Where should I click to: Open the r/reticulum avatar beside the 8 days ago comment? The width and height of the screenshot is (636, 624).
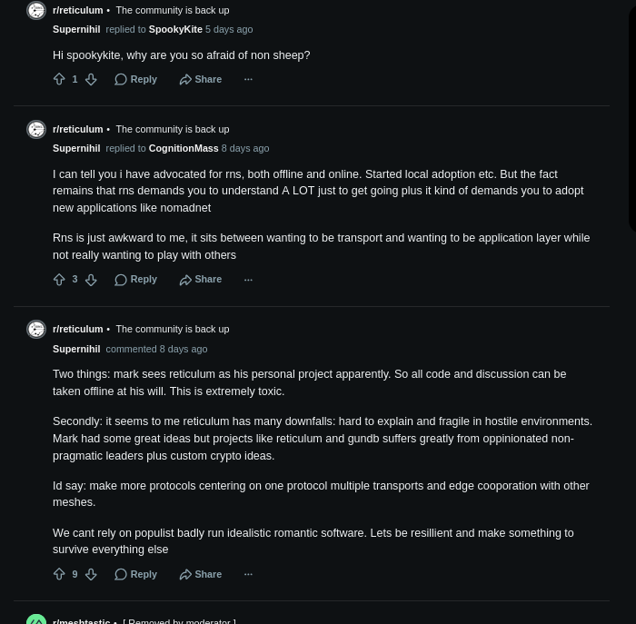pos(36,329)
